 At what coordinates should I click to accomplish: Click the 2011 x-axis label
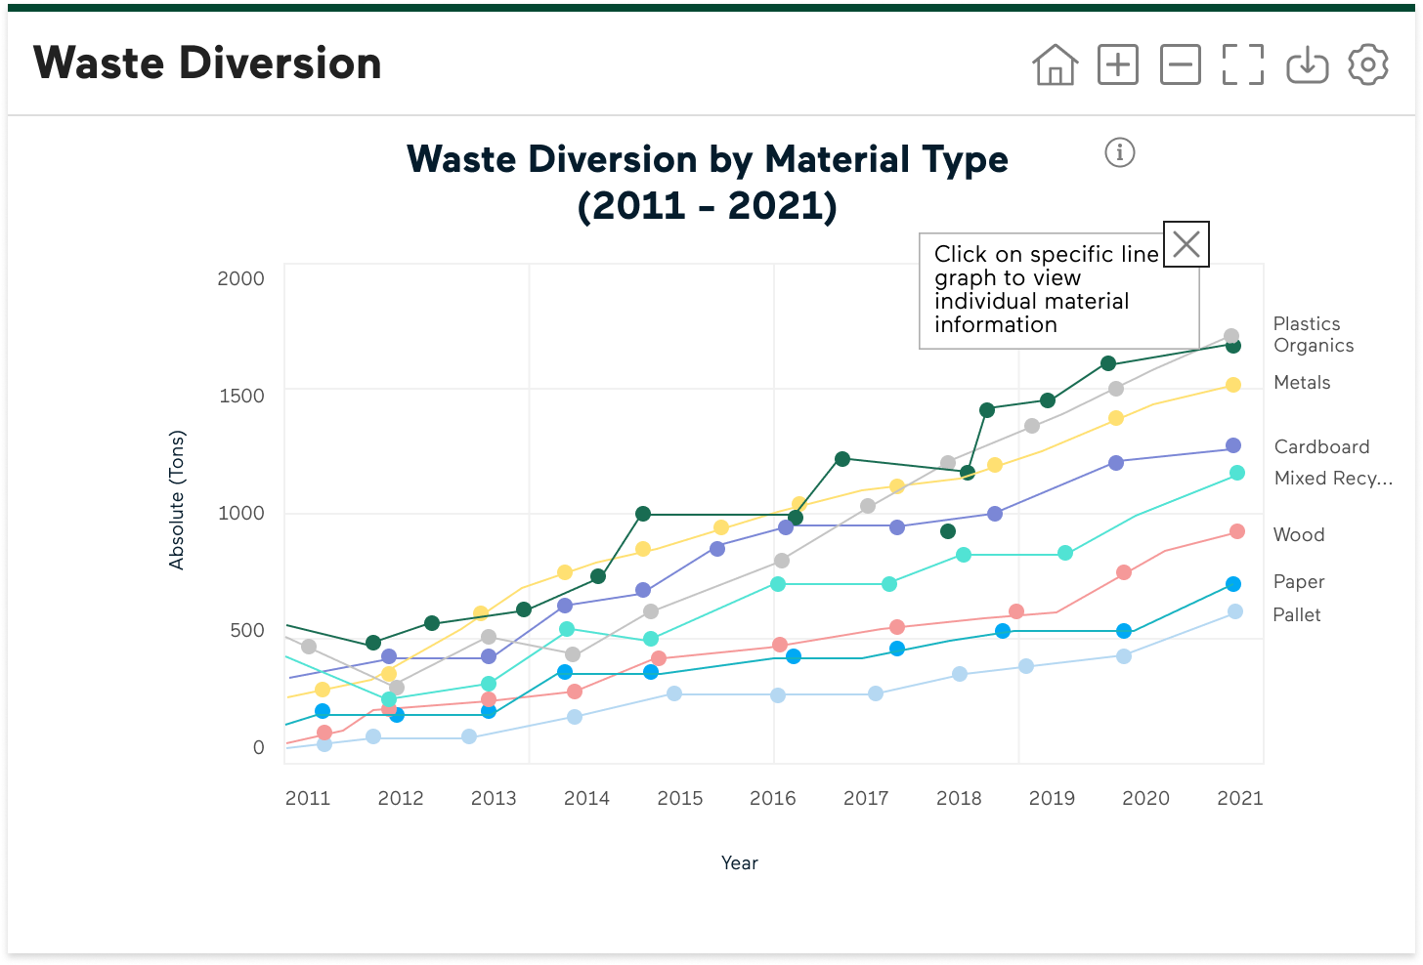tap(308, 799)
